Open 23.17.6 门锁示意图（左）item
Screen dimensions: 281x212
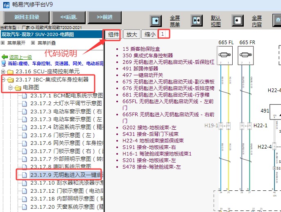[x=63, y=135]
